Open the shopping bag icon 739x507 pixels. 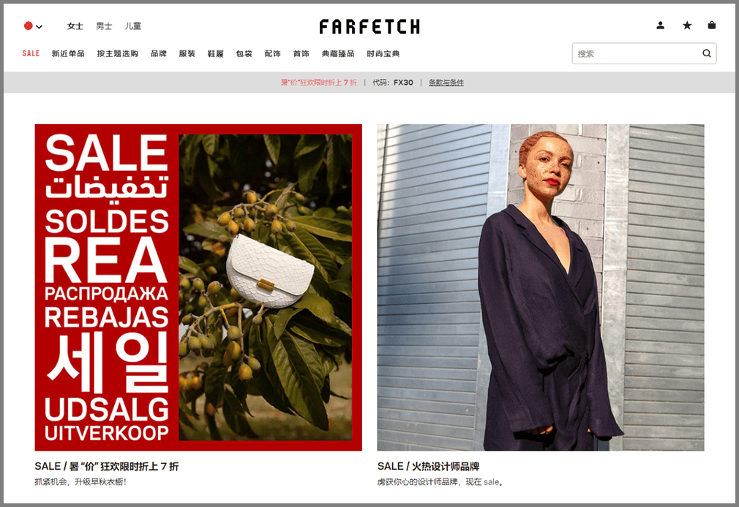coord(712,25)
